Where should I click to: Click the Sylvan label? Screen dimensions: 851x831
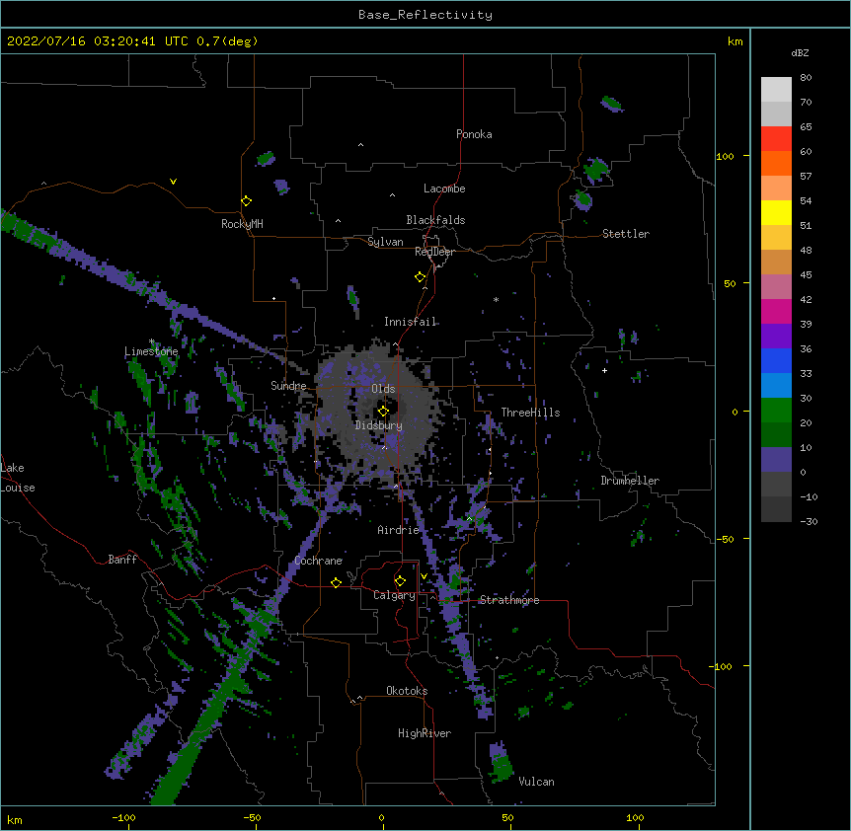(385, 242)
